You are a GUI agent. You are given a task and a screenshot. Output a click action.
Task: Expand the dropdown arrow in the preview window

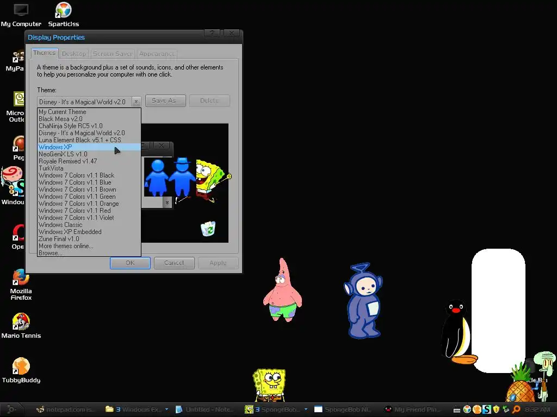(168, 203)
